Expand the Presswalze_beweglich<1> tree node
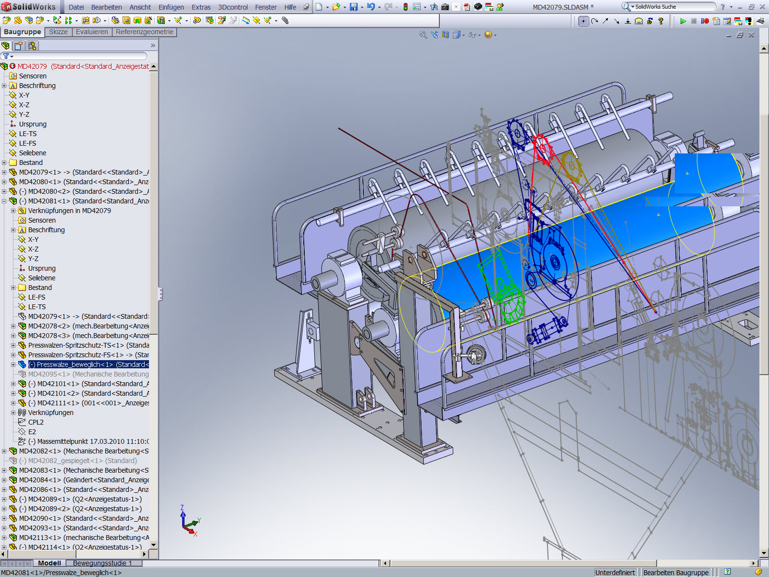 tap(13, 364)
